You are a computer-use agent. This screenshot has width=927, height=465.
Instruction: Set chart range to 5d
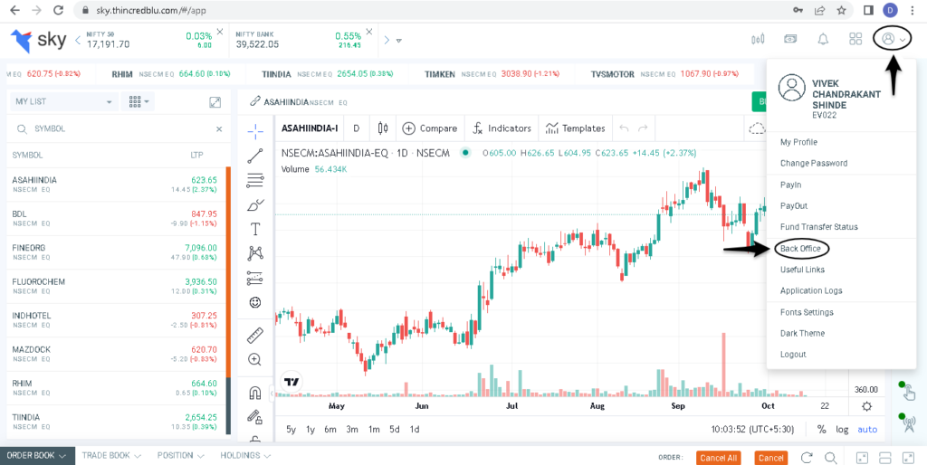(395, 430)
